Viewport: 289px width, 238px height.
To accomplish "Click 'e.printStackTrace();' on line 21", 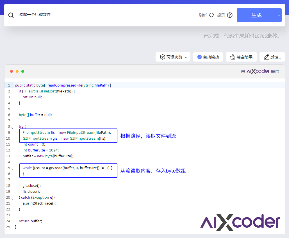I will pos(39,203).
